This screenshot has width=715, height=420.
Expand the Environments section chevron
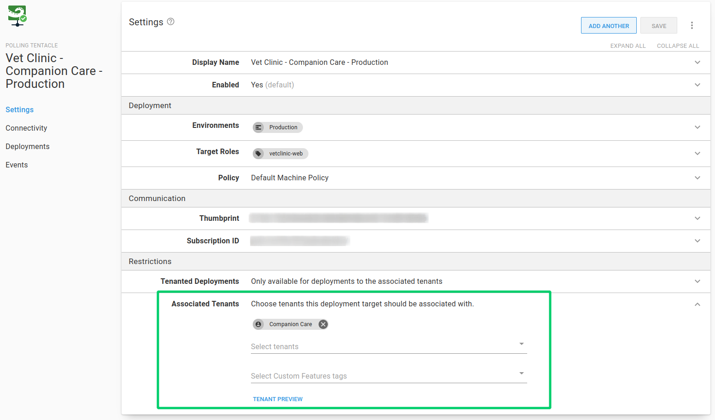point(697,127)
